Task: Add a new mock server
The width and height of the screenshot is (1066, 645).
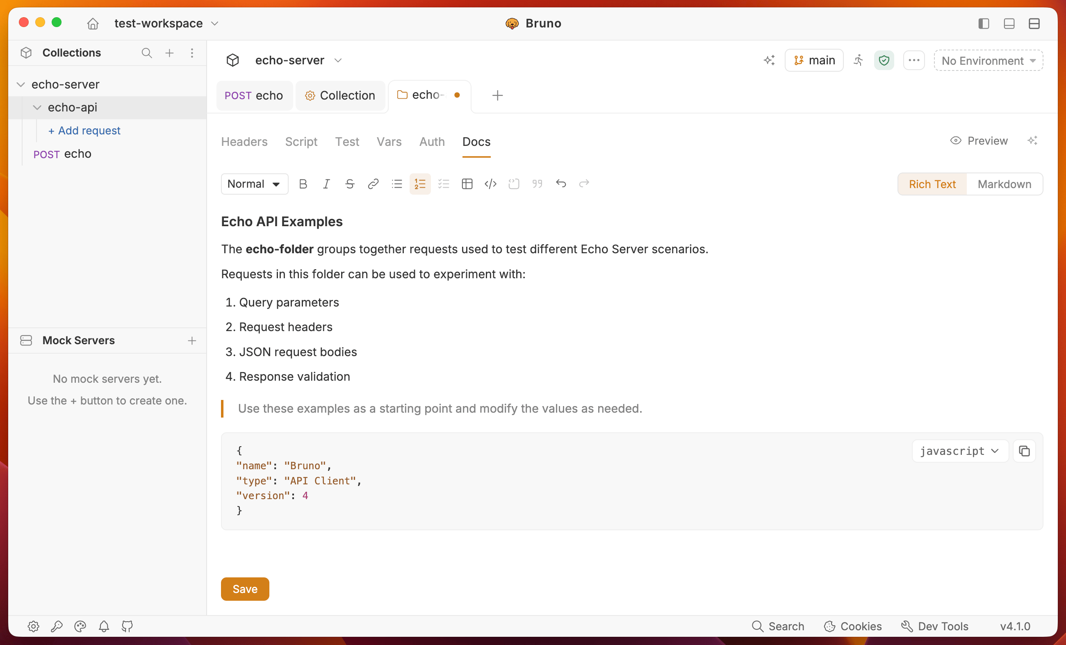Action: (192, 341)
